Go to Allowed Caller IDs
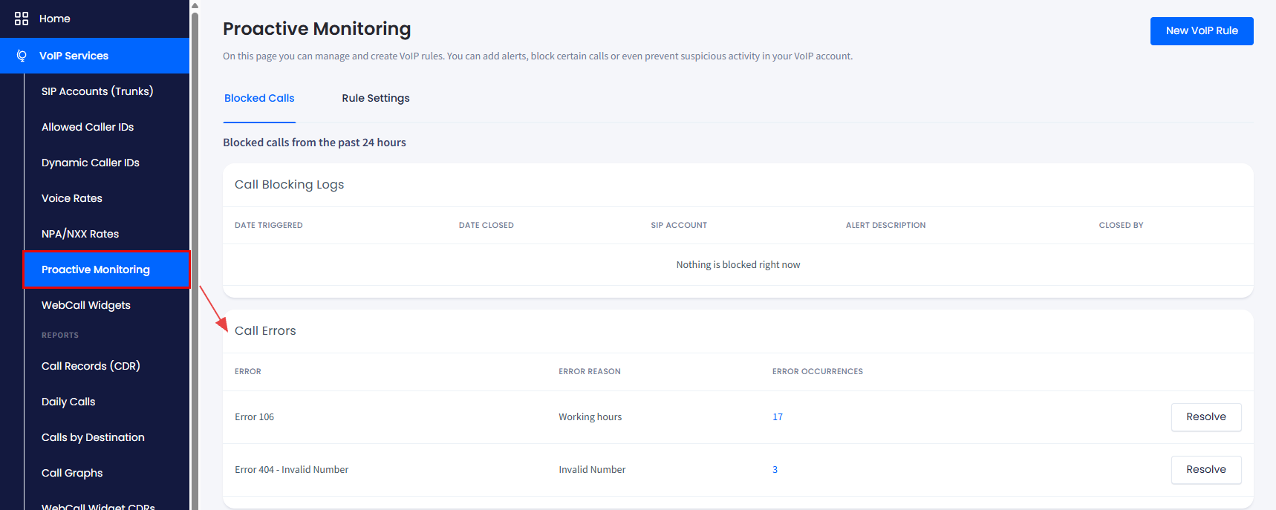The height and width of the screenshot is (510, 1276). click(88, 127)
